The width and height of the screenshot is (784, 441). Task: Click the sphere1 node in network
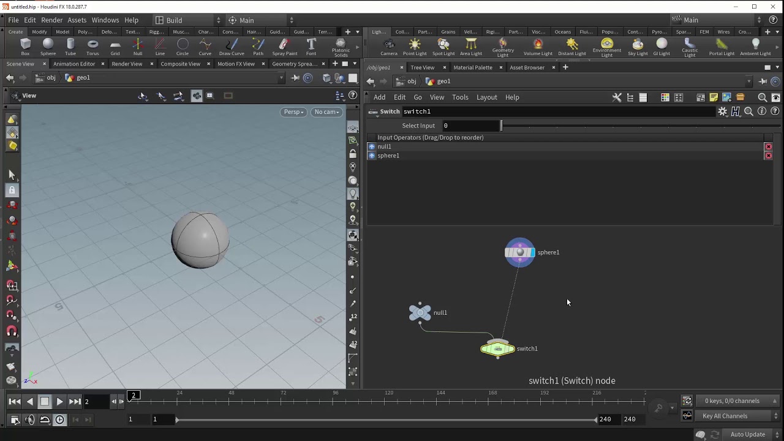(x=519, y=252)
